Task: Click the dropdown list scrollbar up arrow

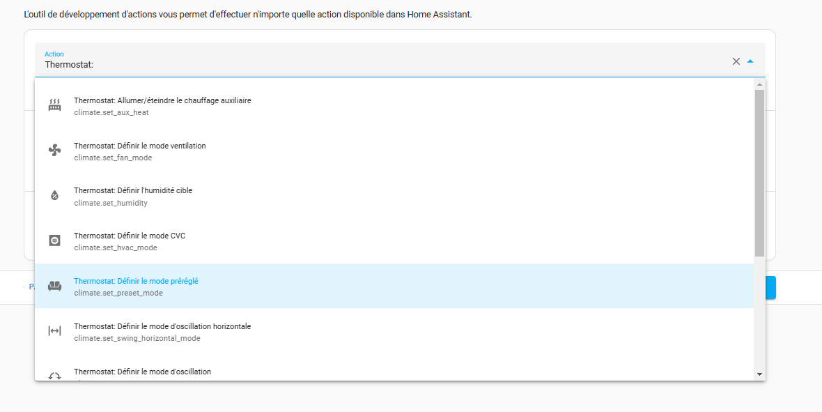Action: [759, 84]
